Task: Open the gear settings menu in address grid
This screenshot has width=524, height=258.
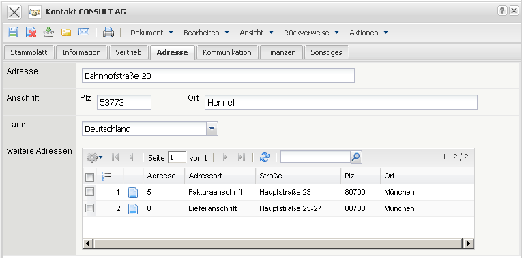Action: tap(95, 157)
